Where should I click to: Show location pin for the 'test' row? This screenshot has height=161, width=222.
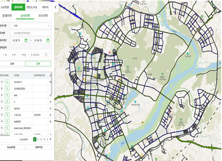(2, 95)
